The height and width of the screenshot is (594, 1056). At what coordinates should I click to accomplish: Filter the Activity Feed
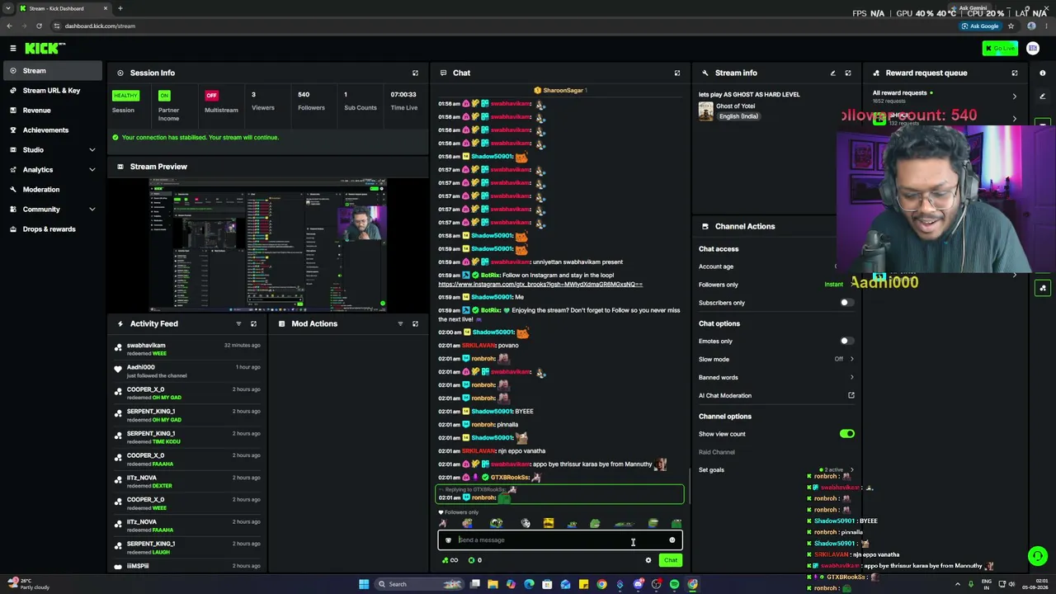tap(238, 323)
